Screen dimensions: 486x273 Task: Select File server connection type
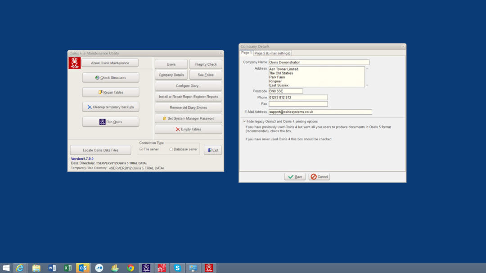coord(141,149)
